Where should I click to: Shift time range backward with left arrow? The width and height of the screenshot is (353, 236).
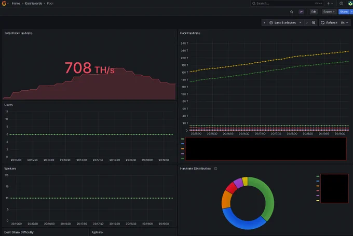coord(265,23)
